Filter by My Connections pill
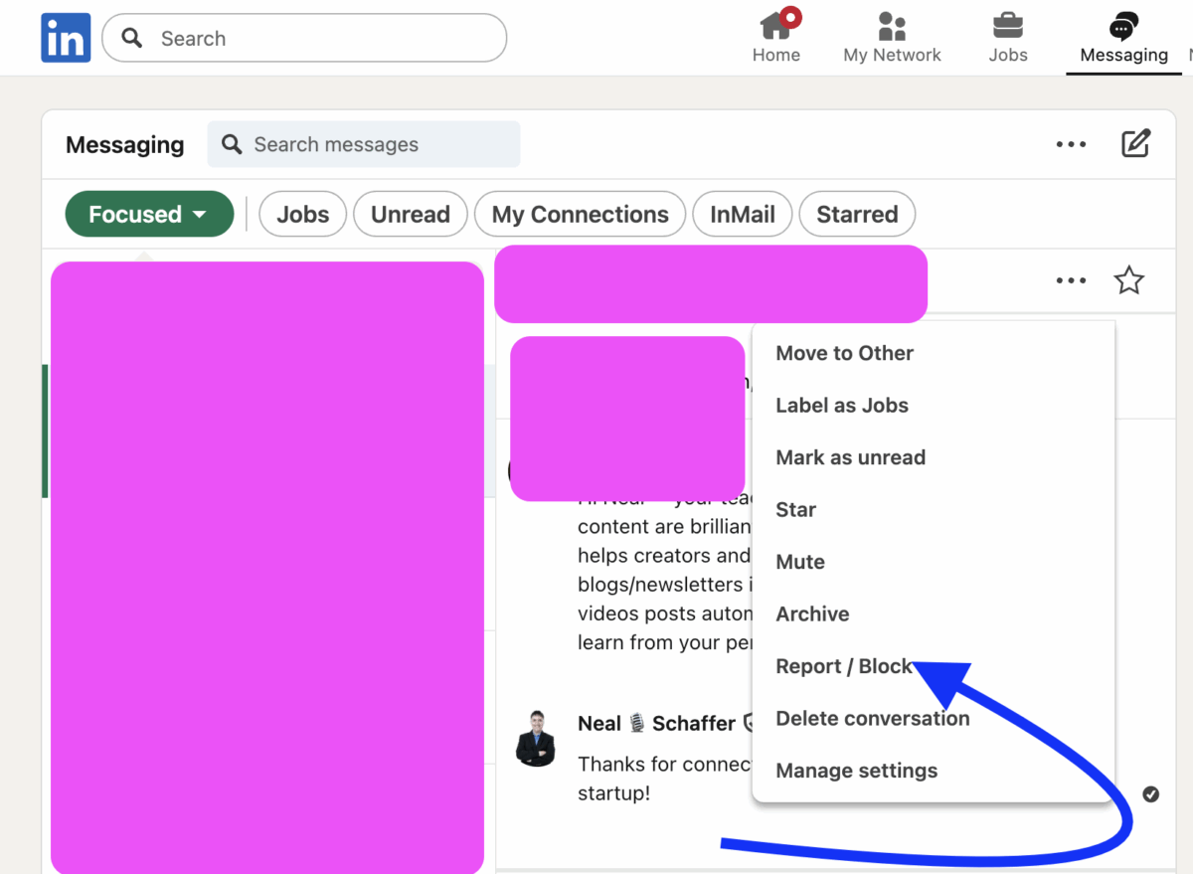This screenshot has width=1193, height=874. [x=580, y=214]
